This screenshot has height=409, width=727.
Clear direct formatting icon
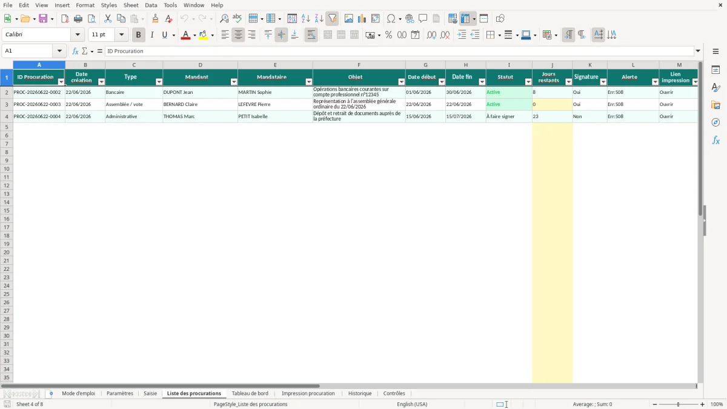coord(168,19)
